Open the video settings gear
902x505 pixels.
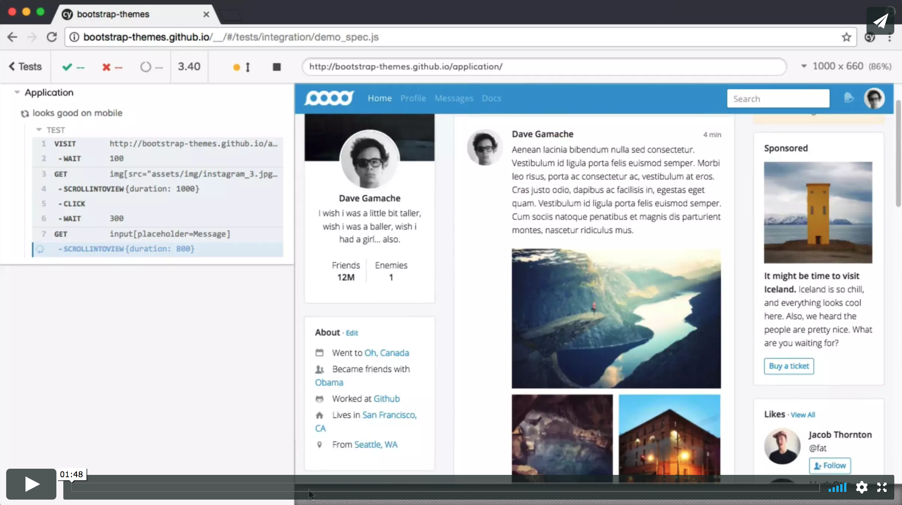[x=861, y=487]
